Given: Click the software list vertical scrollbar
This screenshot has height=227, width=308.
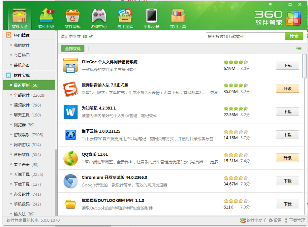Looking at the screenshot, I should pos(304,66).
